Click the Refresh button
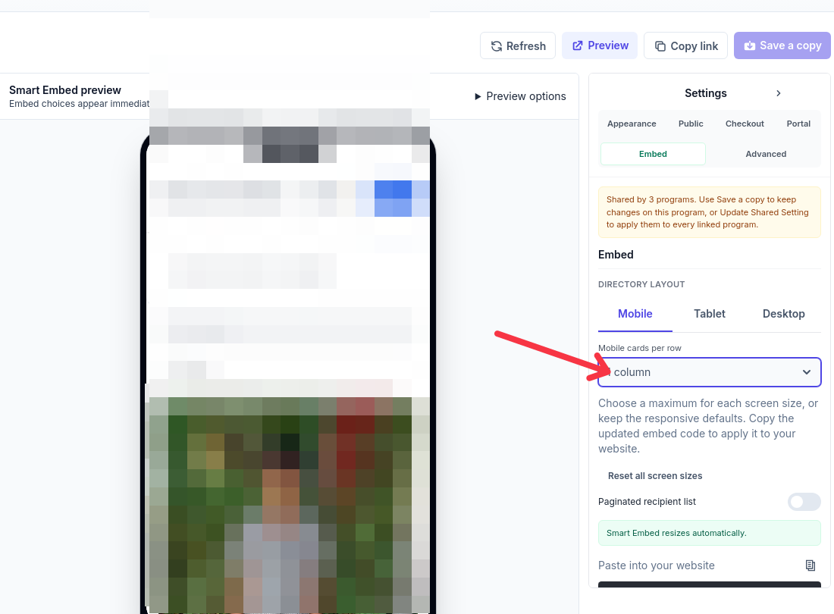This screenshot has height=614, width=834. (x=518, y=45)
